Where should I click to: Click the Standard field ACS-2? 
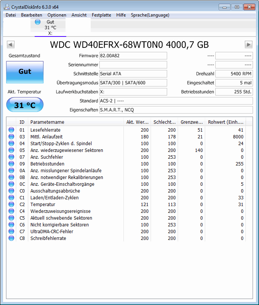[x=176, y=101]
